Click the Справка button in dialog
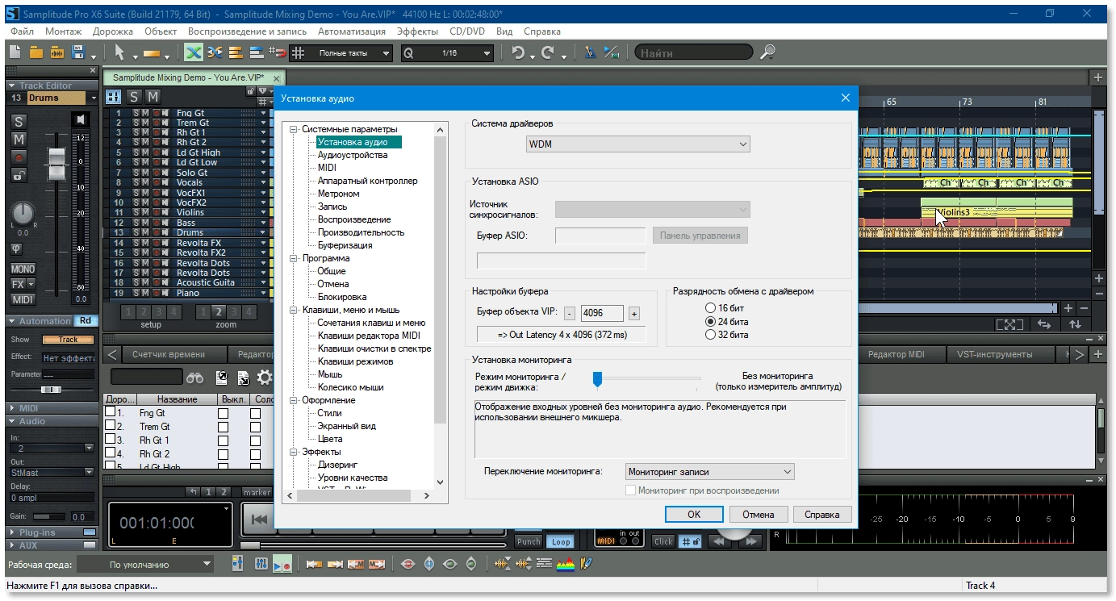The height and width of the screenshot is (601, 1116). pos(822,514)
